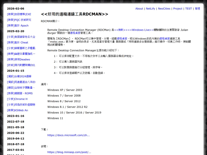Open the 台灣2024選舉 sidebar post
207x155 pixels.
(x=19, y=77)
